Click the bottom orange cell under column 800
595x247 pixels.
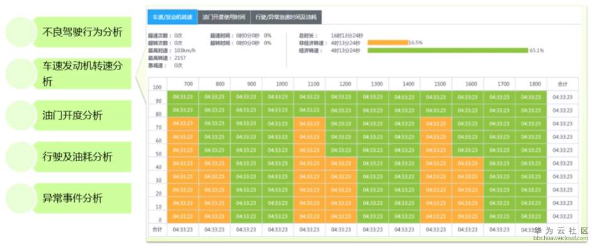click(215, 216)
